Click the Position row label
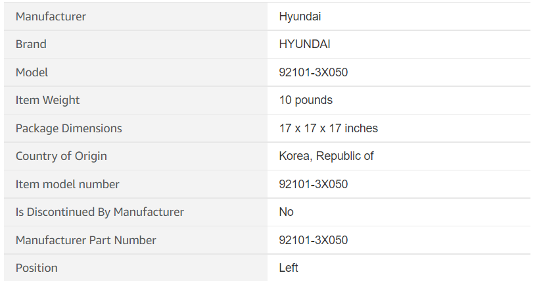The width and height of the screenshot is (539, 281). tap(36, 268)
